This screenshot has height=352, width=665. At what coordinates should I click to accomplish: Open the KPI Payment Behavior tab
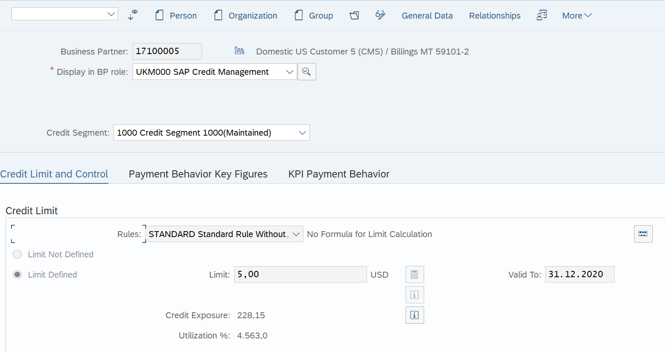[x=339, y=174]
